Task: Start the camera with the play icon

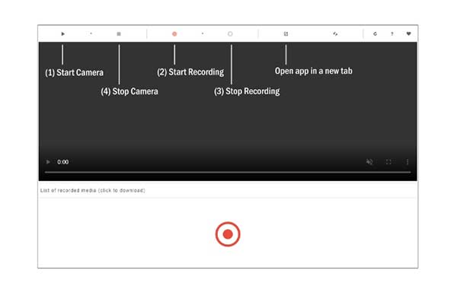Action: tap(62, 33)
